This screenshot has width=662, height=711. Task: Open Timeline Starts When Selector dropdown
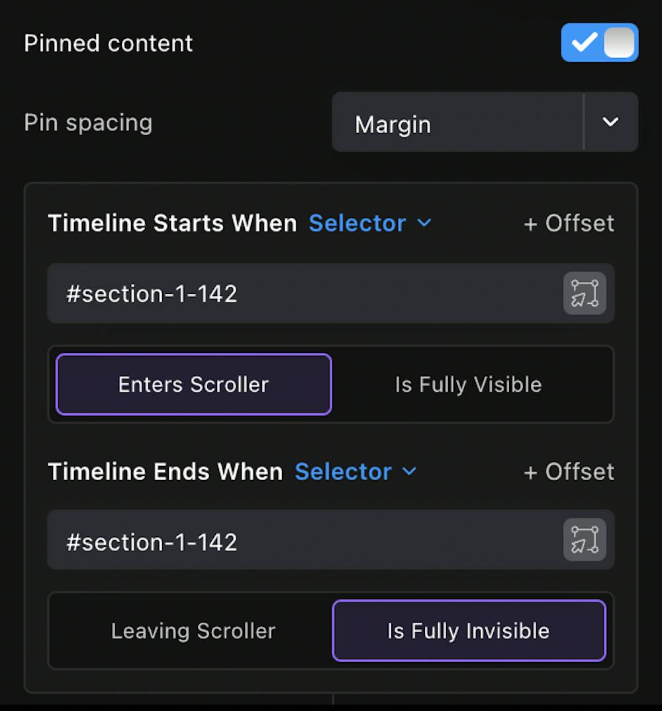click(370, 223)
